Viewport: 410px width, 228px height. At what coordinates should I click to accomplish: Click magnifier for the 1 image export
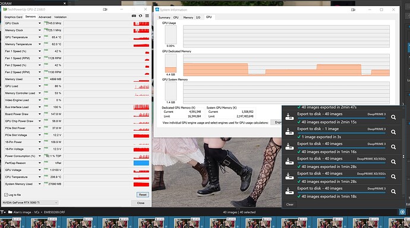[x=393, y=132]
